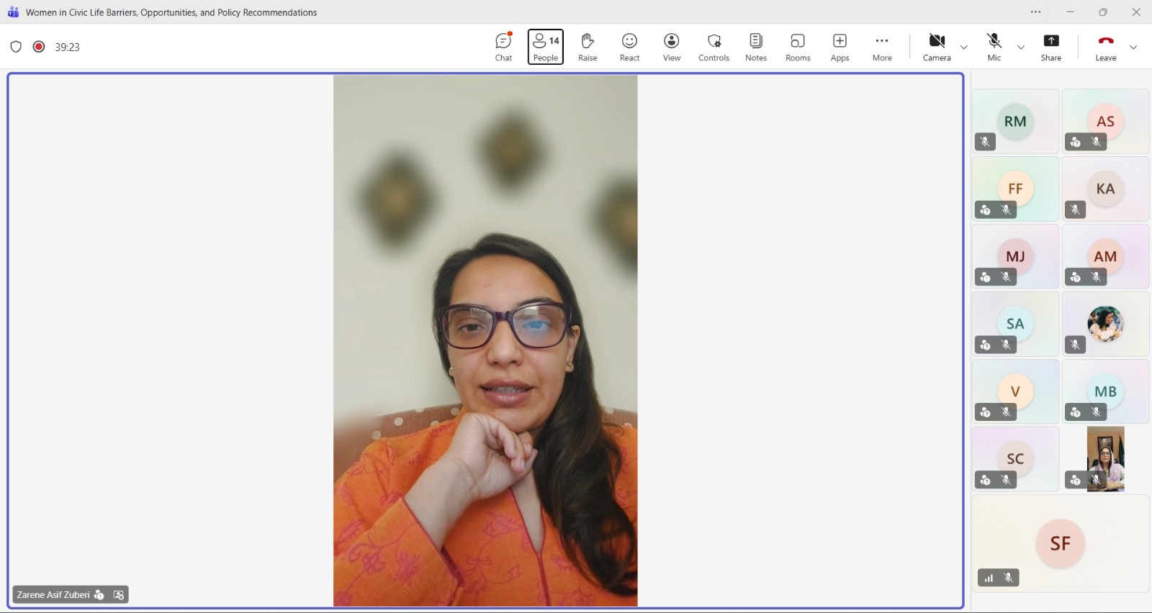This screenshot has height=613, width=1152.
Task: Toggle the People participants panel
Action: (x=545, y=47)
